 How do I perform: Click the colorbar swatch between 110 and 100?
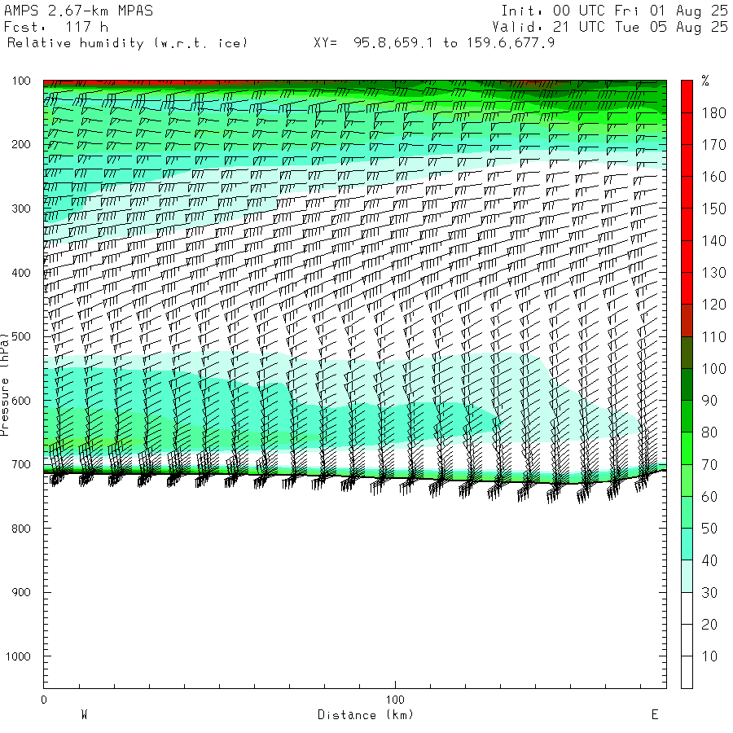(687, 353)
